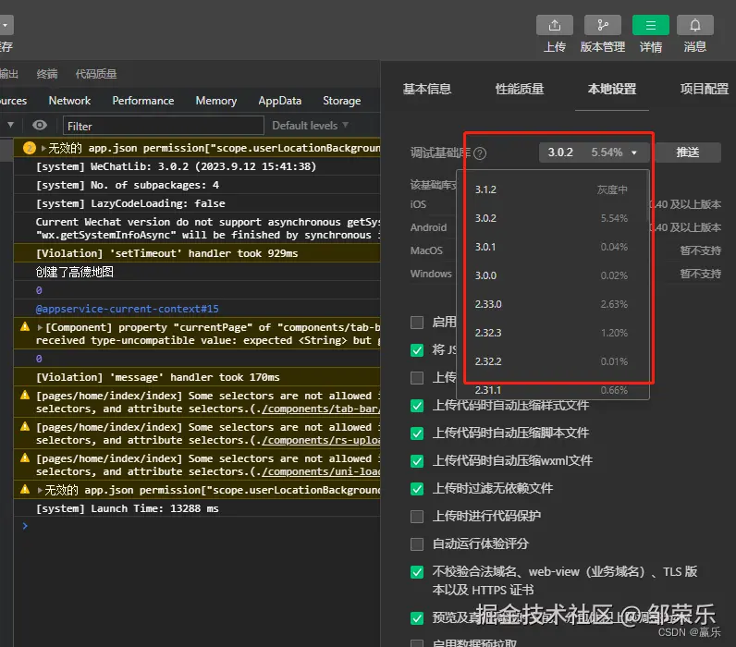Click the console Filter input field

162,126
